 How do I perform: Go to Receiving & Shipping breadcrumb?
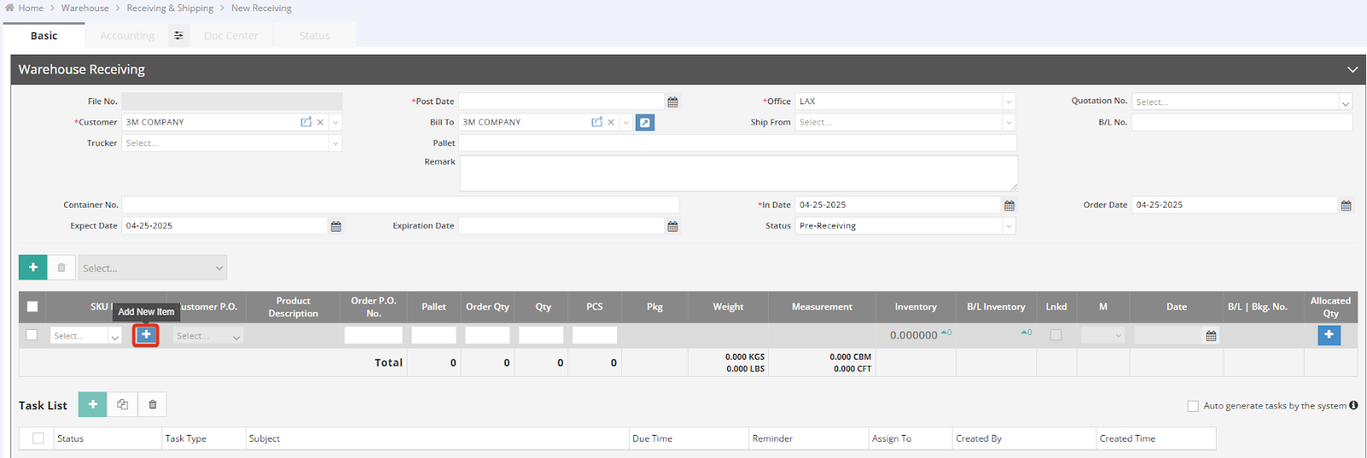[x=170, y=8]
